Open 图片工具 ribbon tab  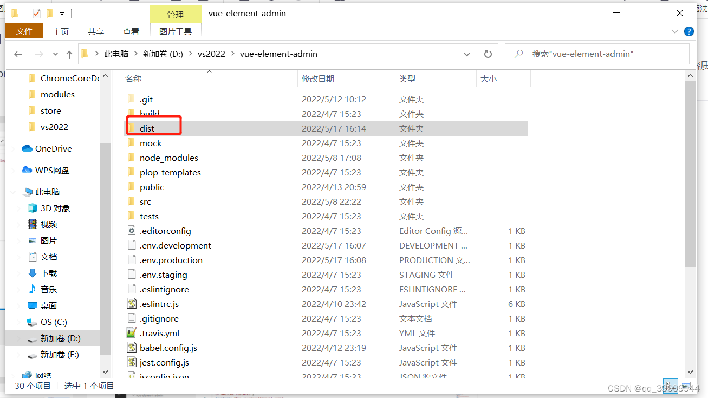[x=176, y=32]
